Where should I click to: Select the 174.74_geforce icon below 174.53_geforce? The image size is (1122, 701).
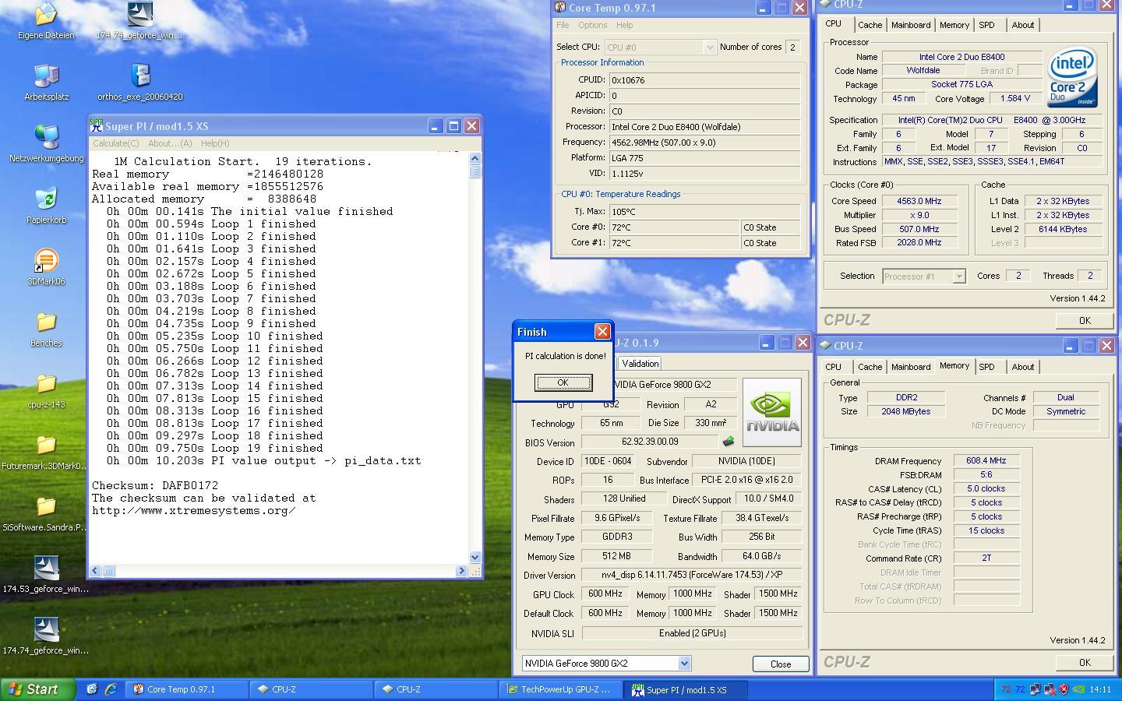(46, 636)
